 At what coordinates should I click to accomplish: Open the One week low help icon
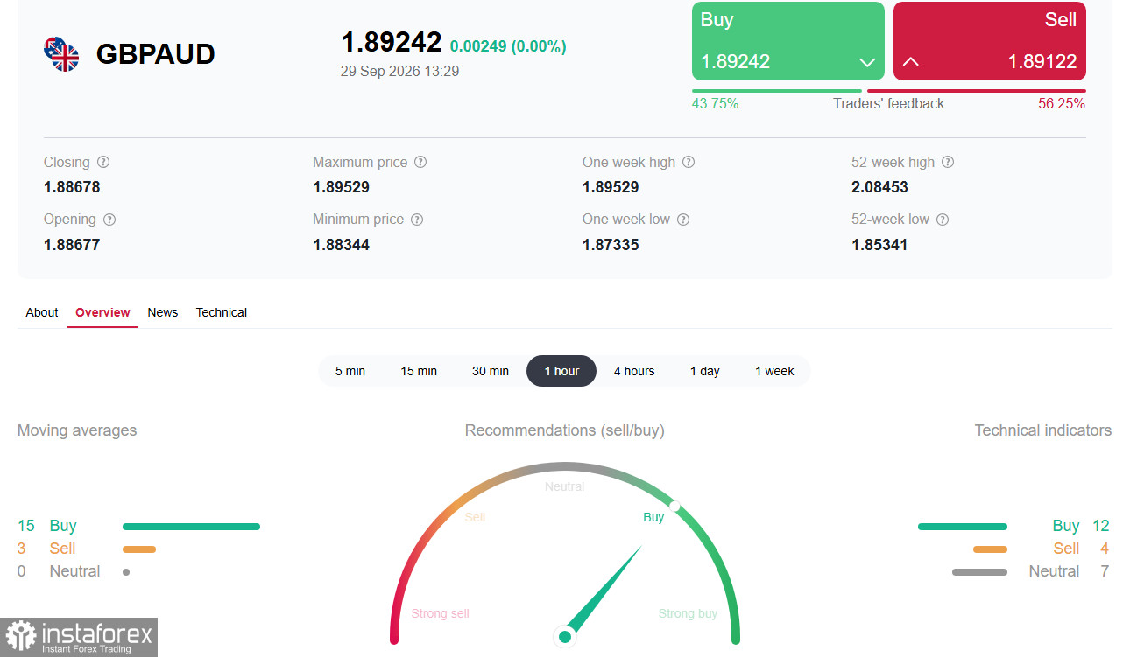coord(683,220)
